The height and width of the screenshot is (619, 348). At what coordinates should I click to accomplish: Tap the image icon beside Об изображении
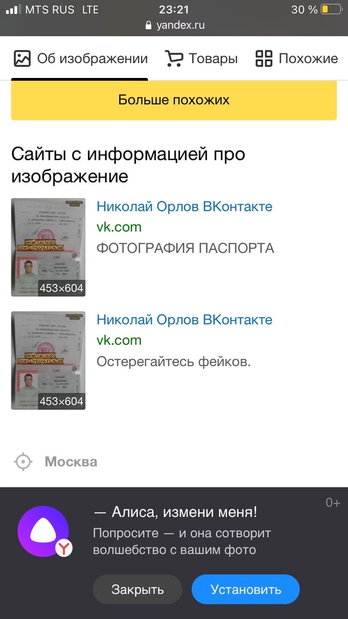(x=22, y=58)
